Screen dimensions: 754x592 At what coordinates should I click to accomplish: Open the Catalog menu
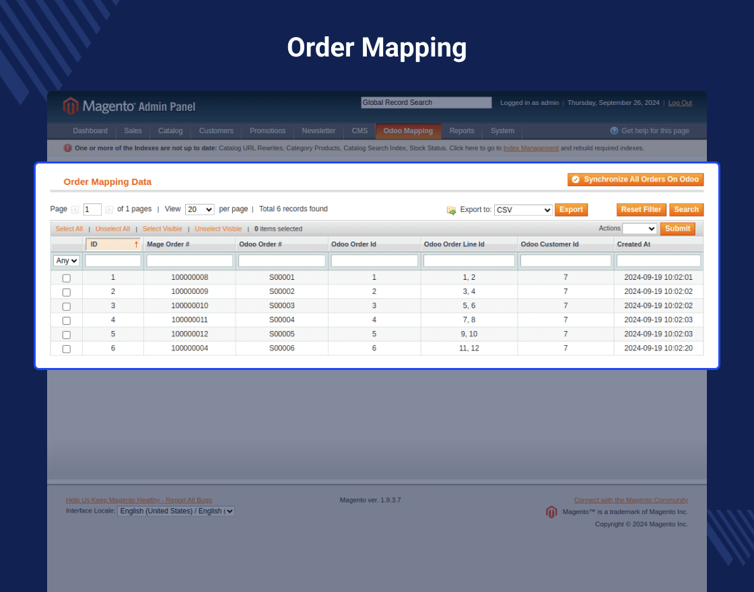pos(170,131)
